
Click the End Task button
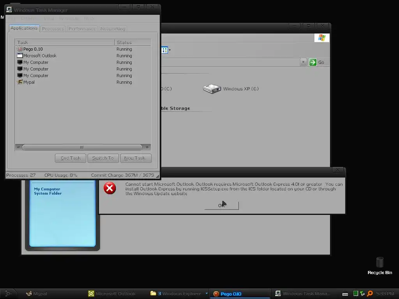(x=71, y=158)
